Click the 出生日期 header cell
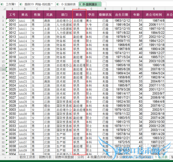Image resolution: width=173 pixels, height=162 pixels. [121, 15]
